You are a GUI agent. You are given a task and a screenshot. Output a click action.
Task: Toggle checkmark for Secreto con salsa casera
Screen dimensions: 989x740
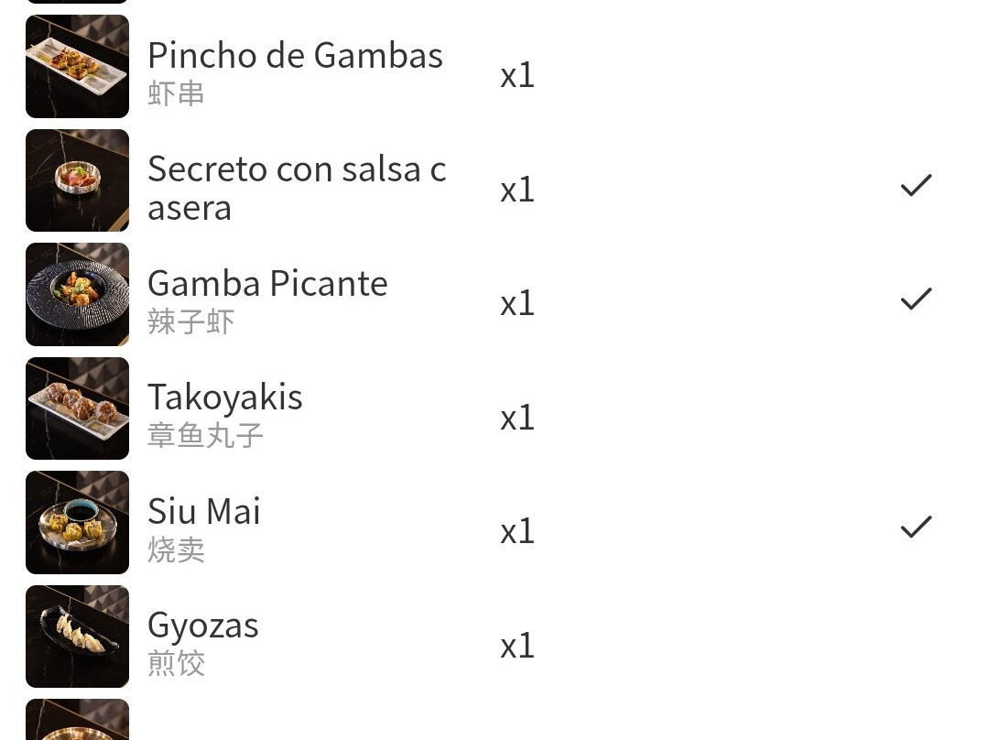915,186
